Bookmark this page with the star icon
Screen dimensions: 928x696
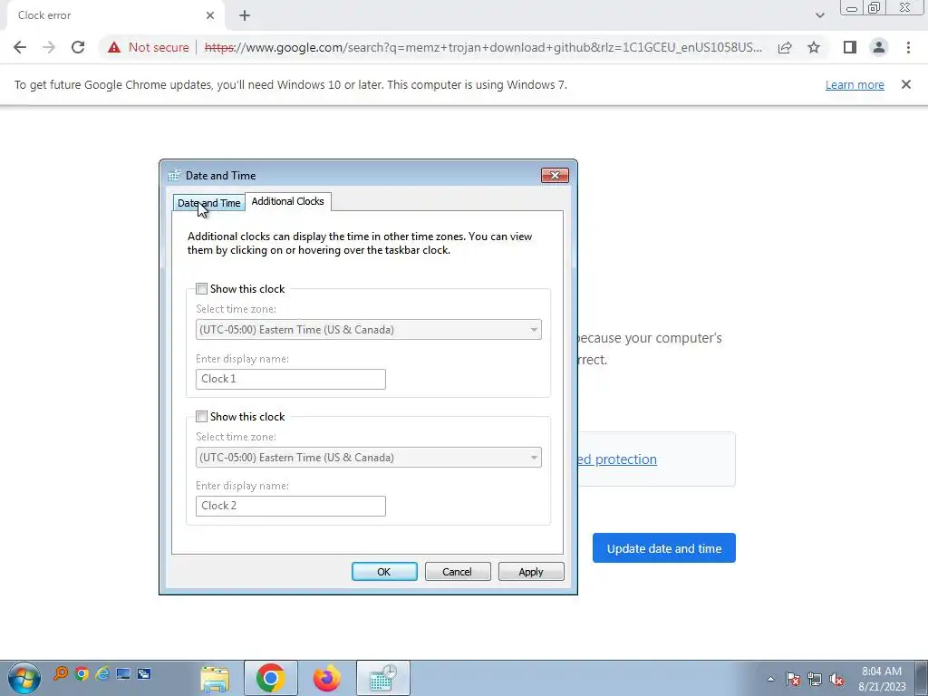[x=814, y=47]
